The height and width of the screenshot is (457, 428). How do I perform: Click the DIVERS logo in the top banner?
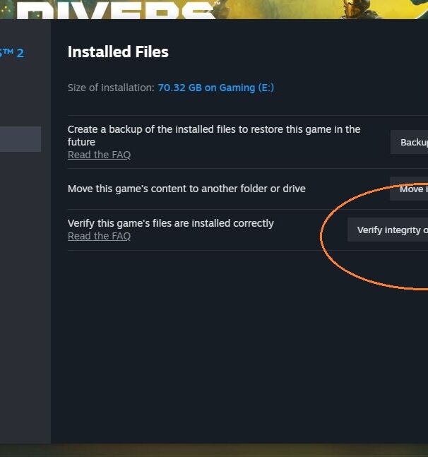(117, 11)
